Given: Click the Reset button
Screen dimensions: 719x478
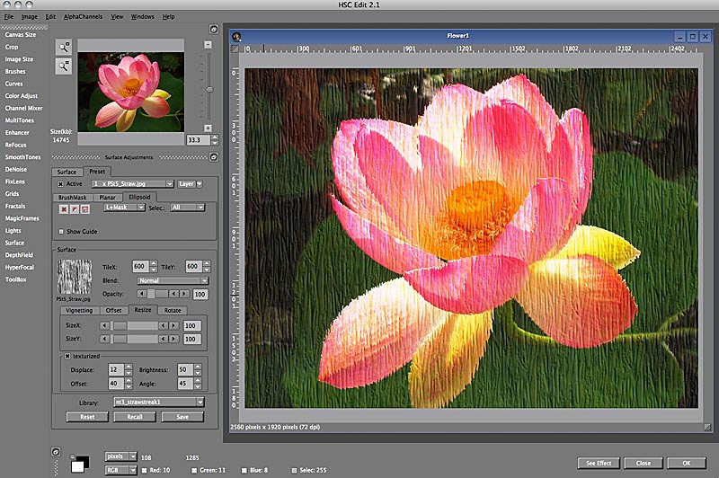Looking at the screenshot, I should 87,417.
